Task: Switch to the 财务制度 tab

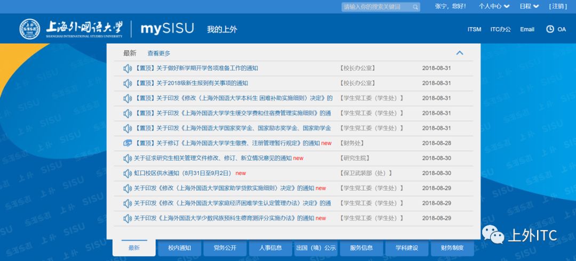Action: tap(452, 248)
